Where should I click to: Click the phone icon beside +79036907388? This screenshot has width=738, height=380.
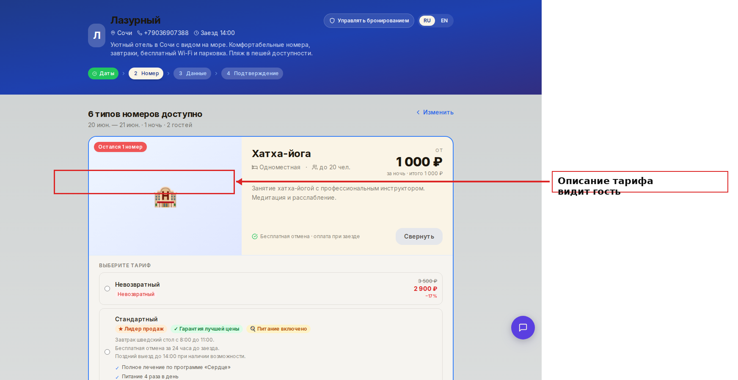coord(140,33)
